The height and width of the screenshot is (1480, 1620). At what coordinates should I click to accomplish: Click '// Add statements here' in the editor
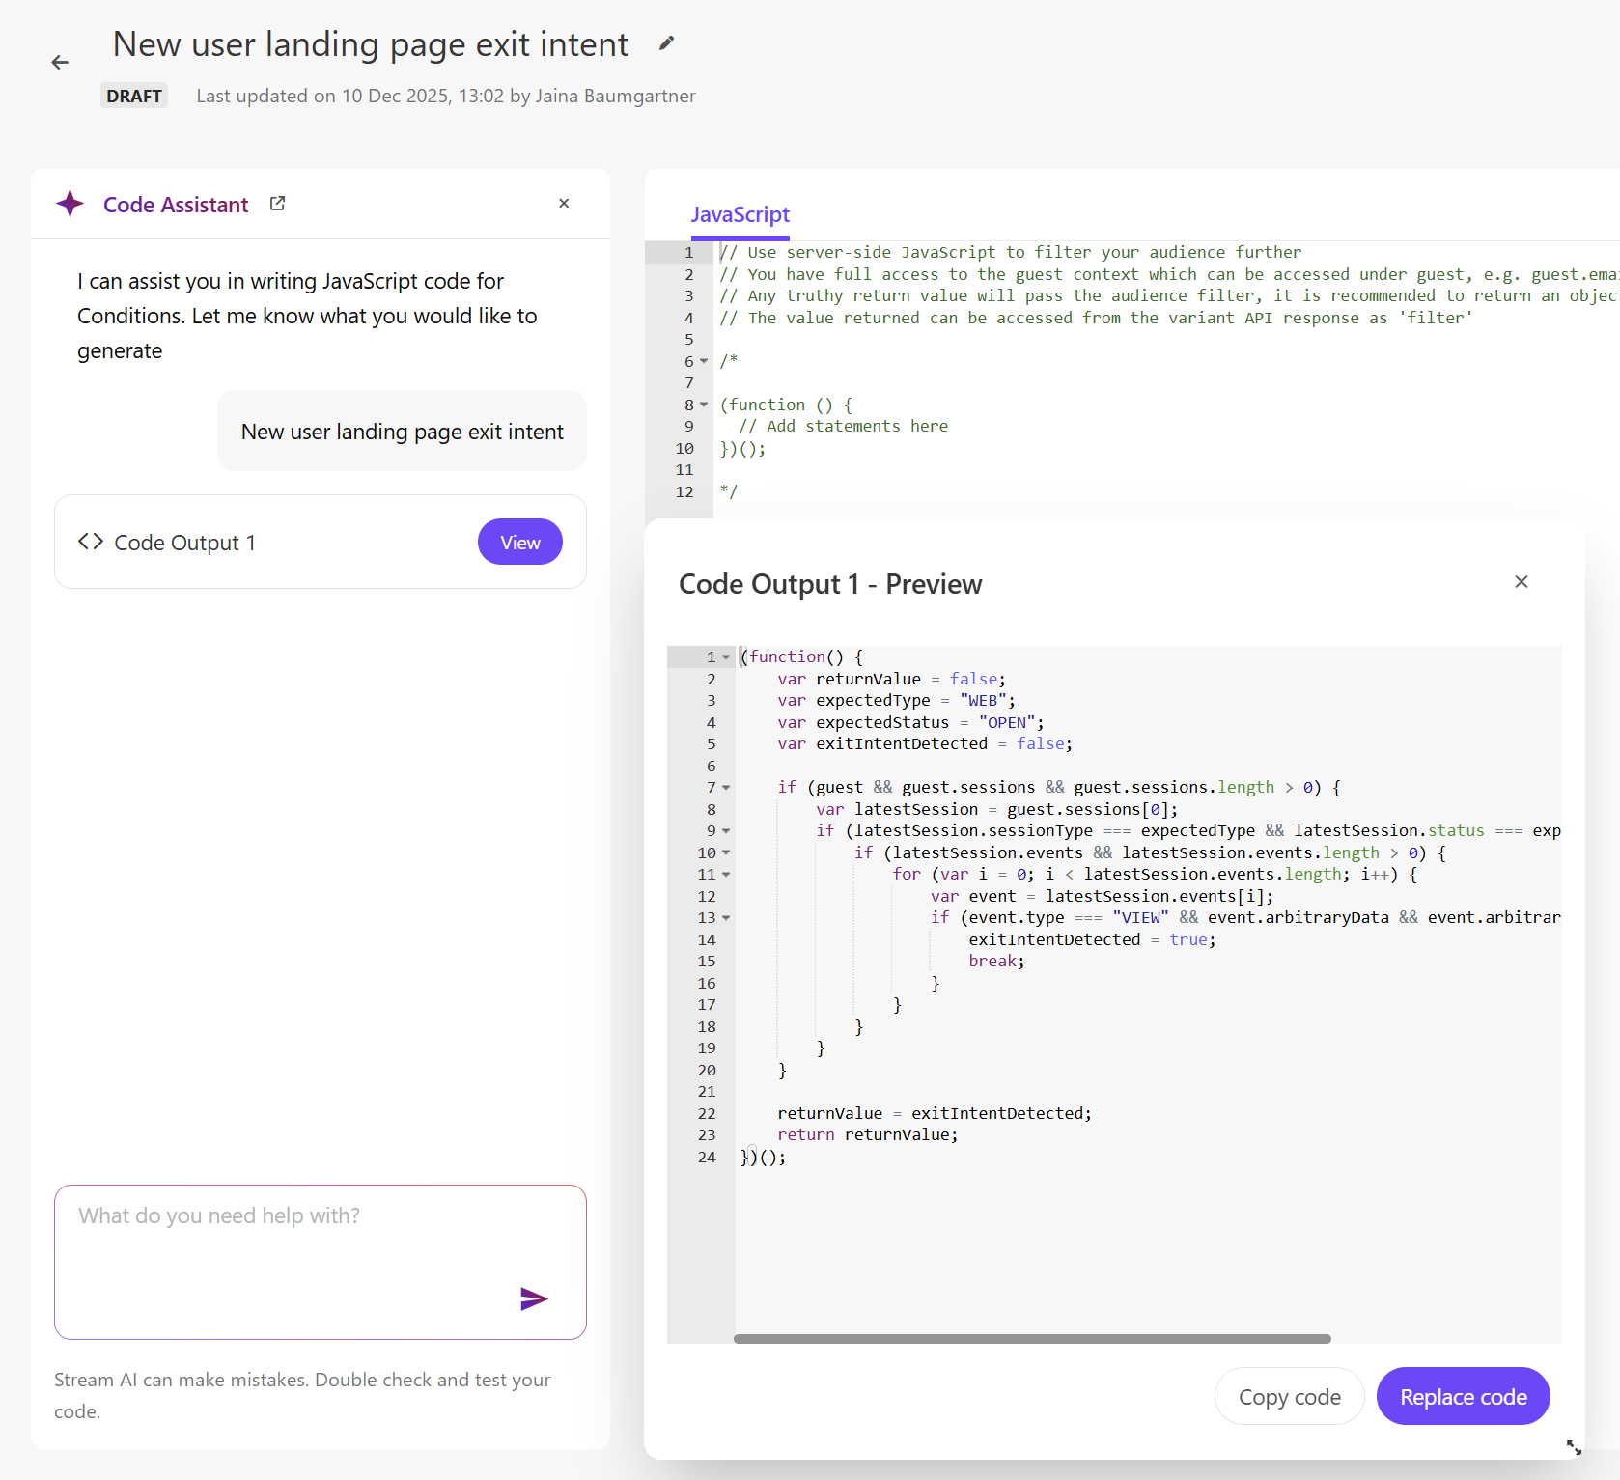coord(843,427)
